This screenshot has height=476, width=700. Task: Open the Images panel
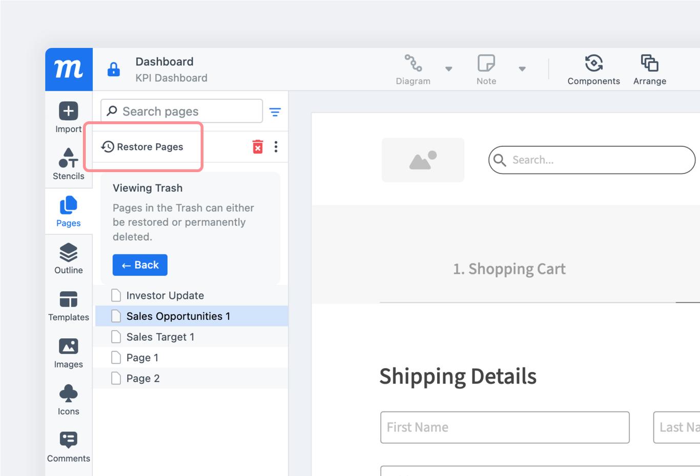pos(69,353)
